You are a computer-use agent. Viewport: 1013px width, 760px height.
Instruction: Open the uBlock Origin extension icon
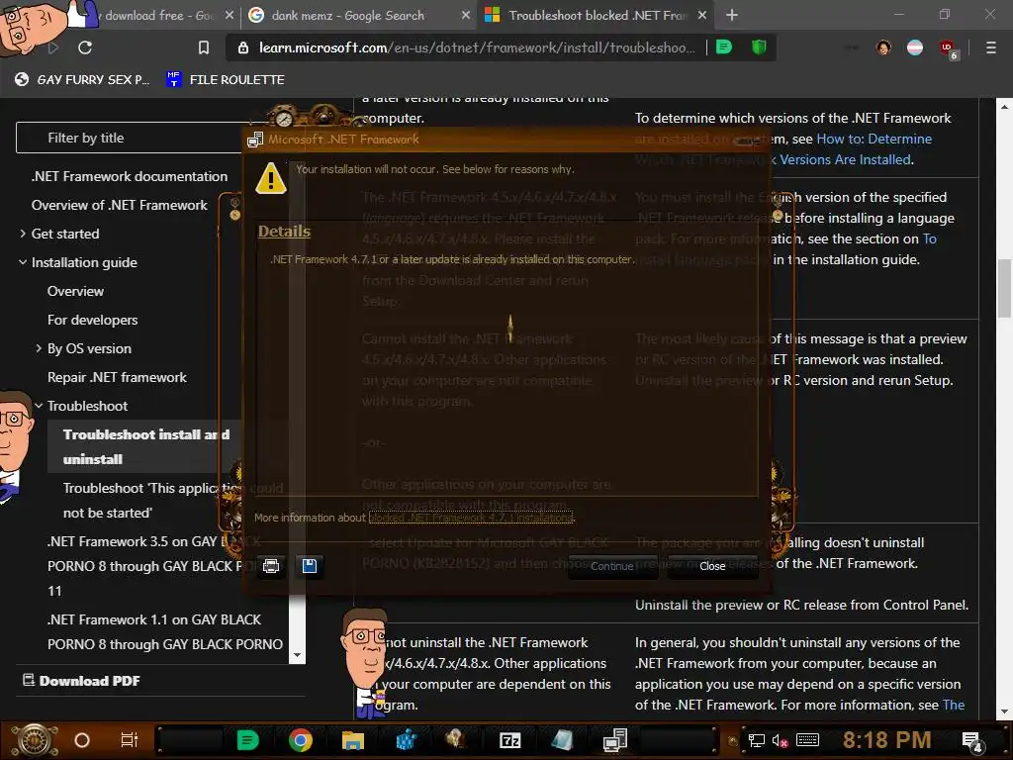pos(947,47)
